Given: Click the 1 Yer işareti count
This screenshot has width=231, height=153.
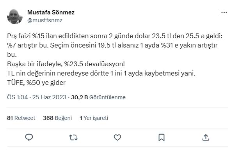Looking at the screenshot, I should [94, 118].
